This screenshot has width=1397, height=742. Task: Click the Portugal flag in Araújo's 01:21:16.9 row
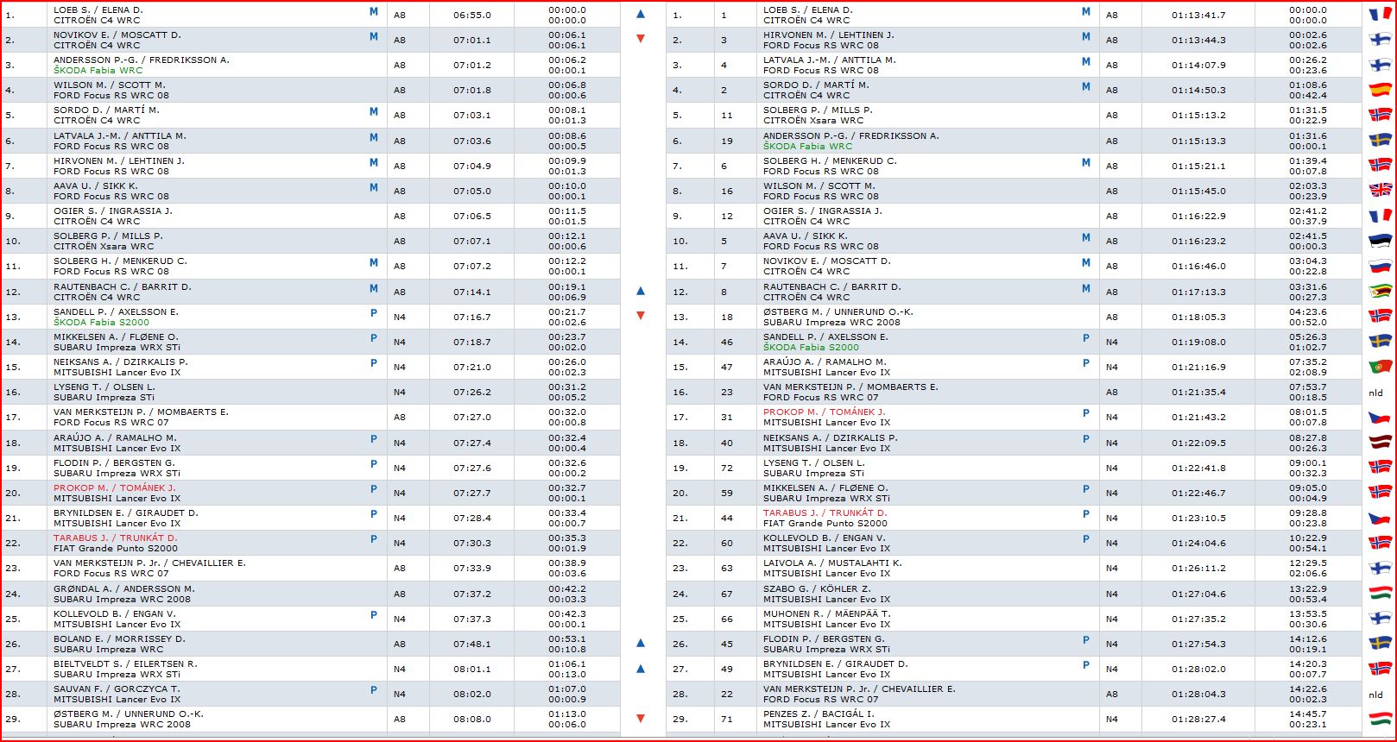(x=1380, y=367)
